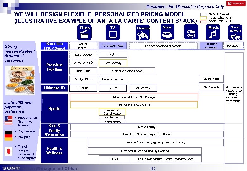Click the 5-10 USD/month legend swatch
The width and height of the screenshot is (247, 171).
click(x=204, y=14)
